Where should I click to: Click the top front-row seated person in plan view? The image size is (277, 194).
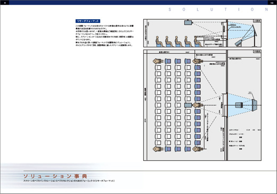point(198,61)
